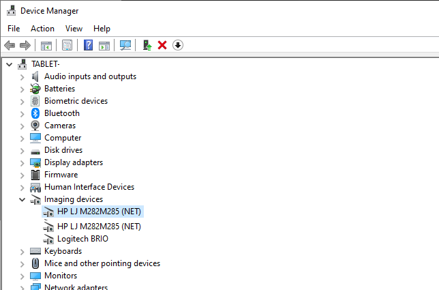Collapse the TABLET- root node
Viewport: 439px width, 290px height.
click(x=10, y=65)
